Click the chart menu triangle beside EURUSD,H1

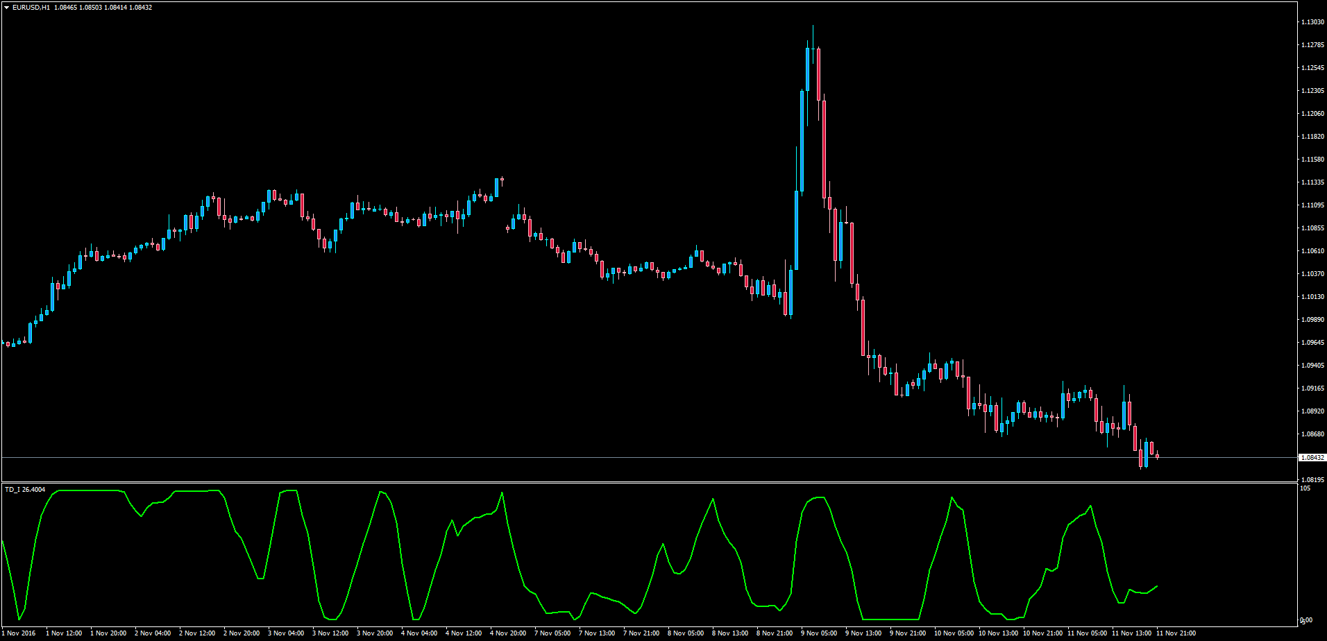(x=6, y=8)
